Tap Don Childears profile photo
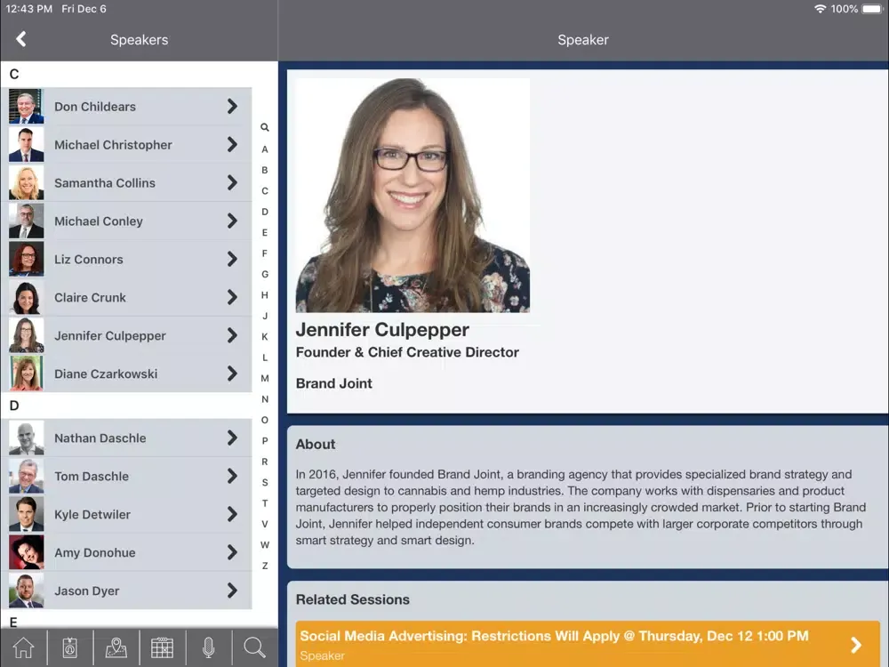Image resolution: width=889 pixels, height=667 pixels. [x=26, y=106]
